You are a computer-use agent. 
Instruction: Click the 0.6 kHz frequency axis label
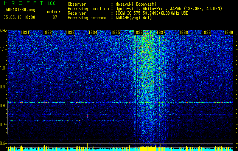(x=3, y=143)
